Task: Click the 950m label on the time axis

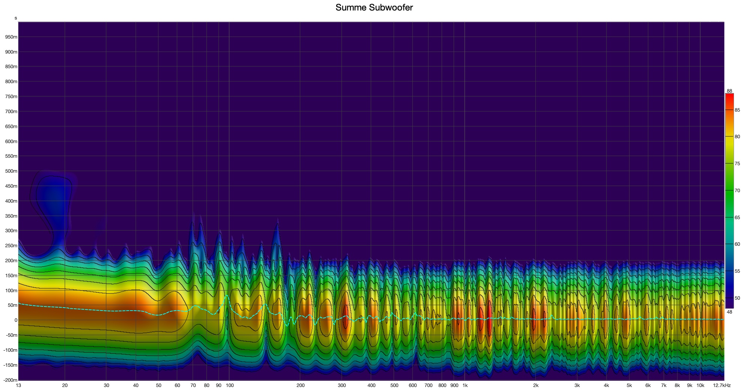Action: click(11, 37)
